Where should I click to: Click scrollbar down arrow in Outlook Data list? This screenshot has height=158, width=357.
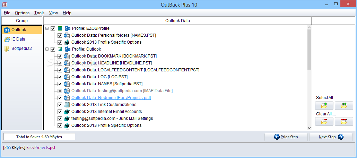(309, 128)
